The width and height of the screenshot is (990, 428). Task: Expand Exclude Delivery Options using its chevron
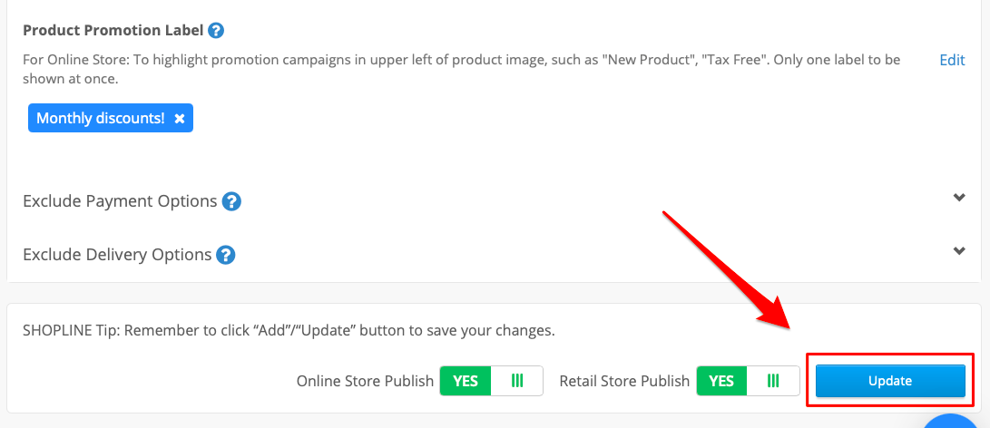[959, 250]
